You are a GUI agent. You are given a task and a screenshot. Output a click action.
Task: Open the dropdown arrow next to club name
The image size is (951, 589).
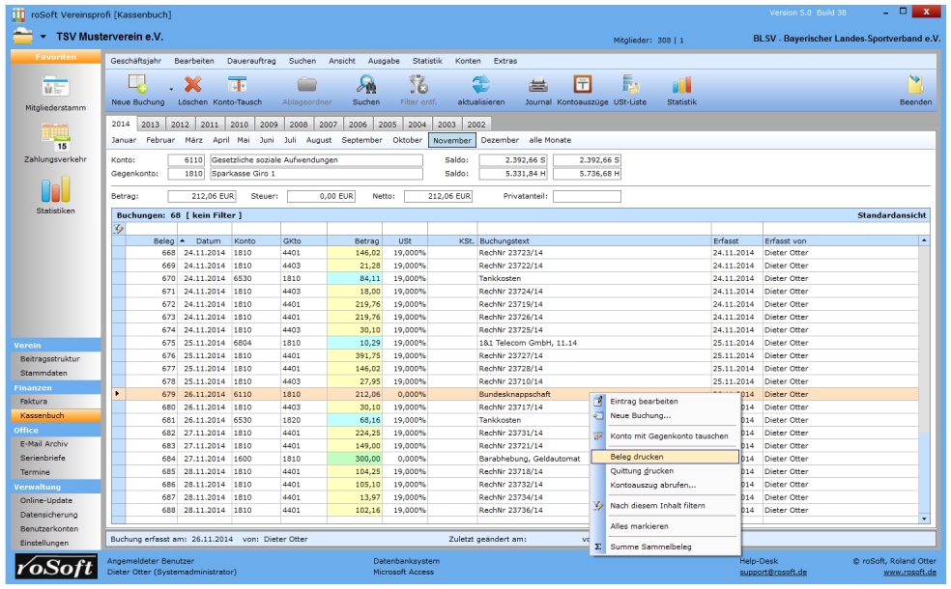43,37
